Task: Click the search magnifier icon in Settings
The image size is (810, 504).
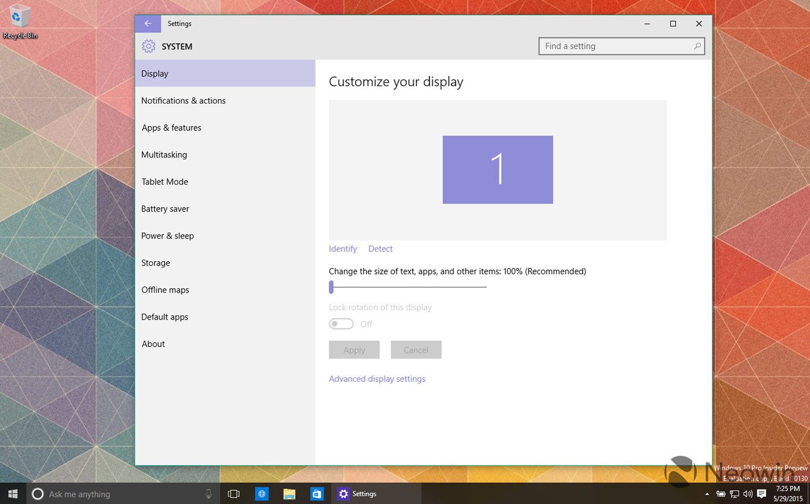Action: [x=697, y=46]
